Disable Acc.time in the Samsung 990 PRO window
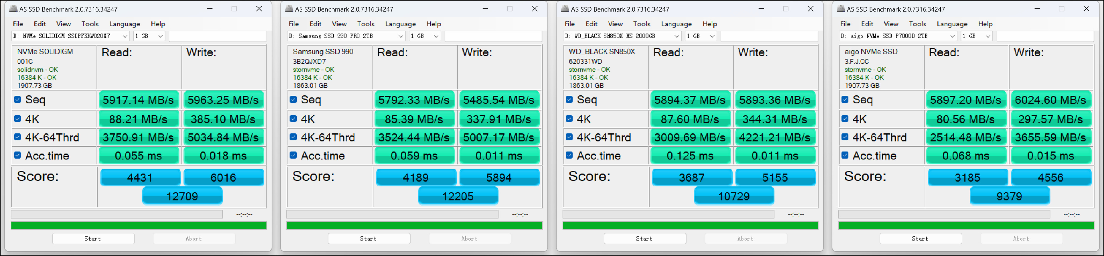Image resolution: width=1104 pixels, height=256 pixels. (x=293, y=155)
